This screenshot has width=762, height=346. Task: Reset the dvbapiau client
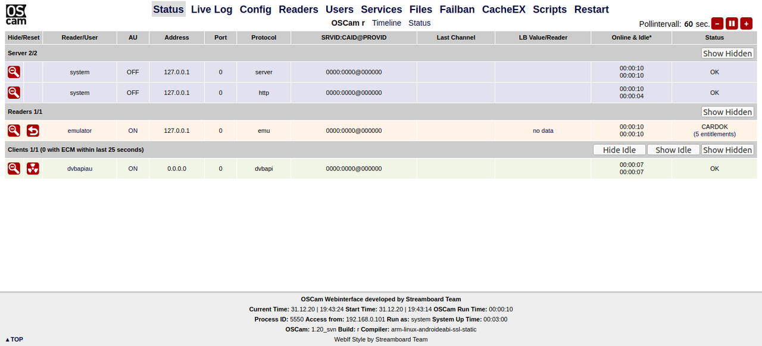[33, 169]
